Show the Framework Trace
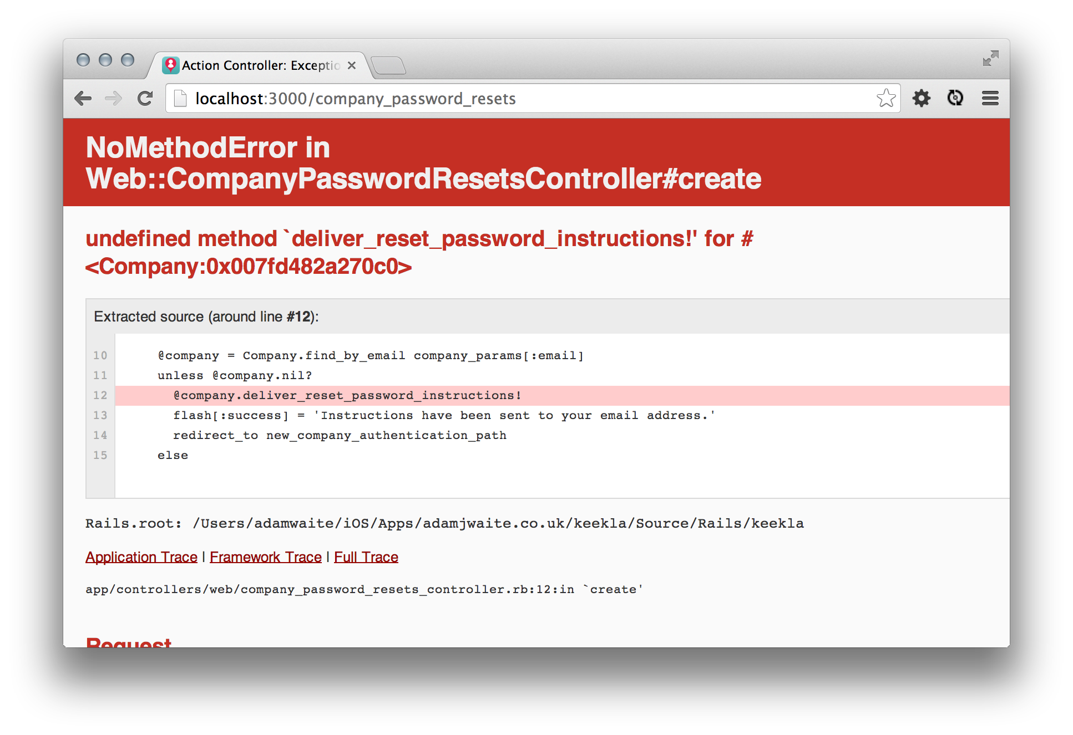 266,557
